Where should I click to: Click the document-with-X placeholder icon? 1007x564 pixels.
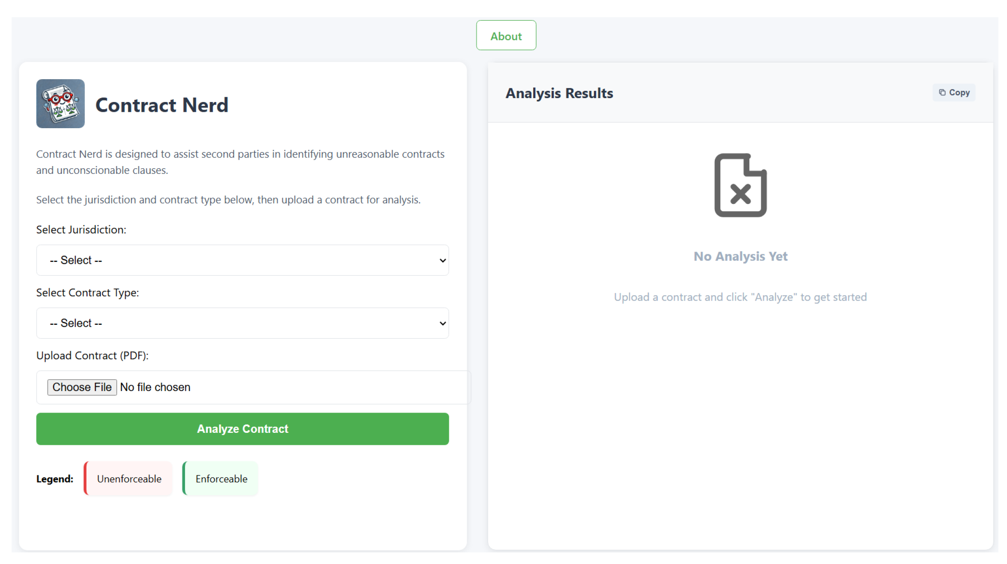point(740,186)
